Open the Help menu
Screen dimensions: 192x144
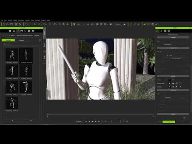coord(48,20)
